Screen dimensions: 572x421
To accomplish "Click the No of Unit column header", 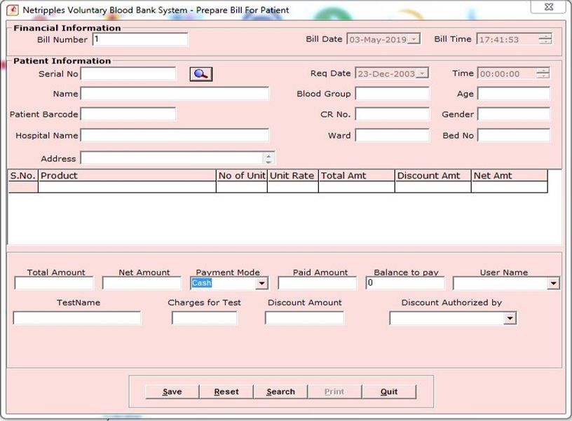I will click(242, 176).
